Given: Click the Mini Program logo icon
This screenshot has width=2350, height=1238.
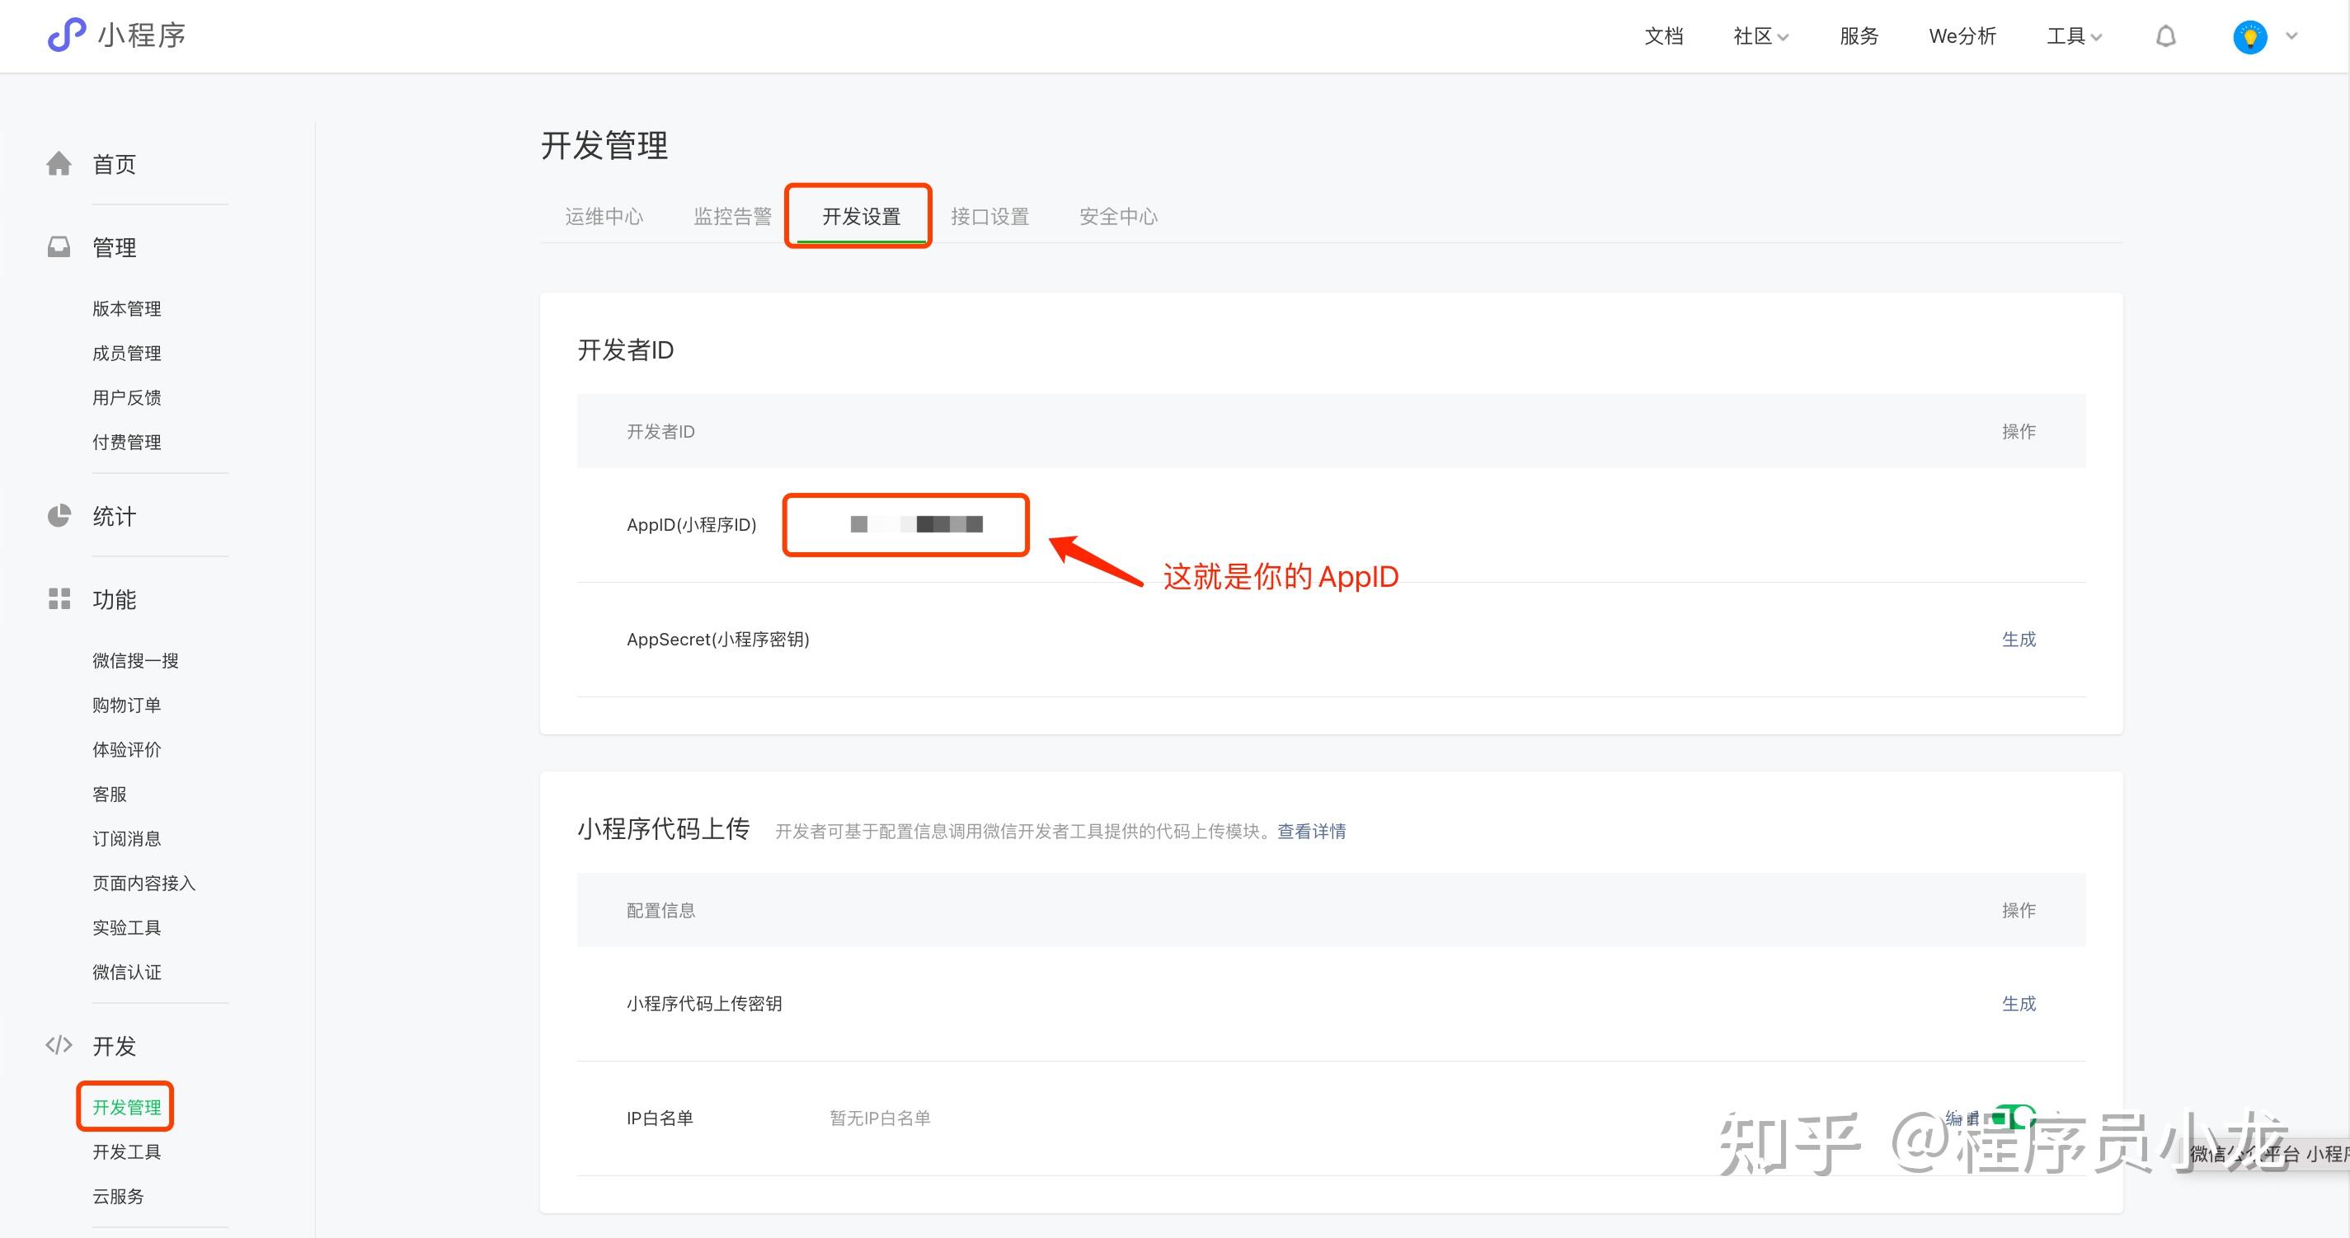Looking at the screenshot, I should [x=67, y=35].
